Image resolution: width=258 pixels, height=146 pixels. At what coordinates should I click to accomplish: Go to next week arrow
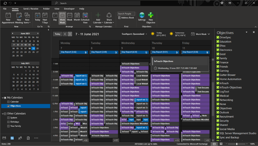pos(70,34)
